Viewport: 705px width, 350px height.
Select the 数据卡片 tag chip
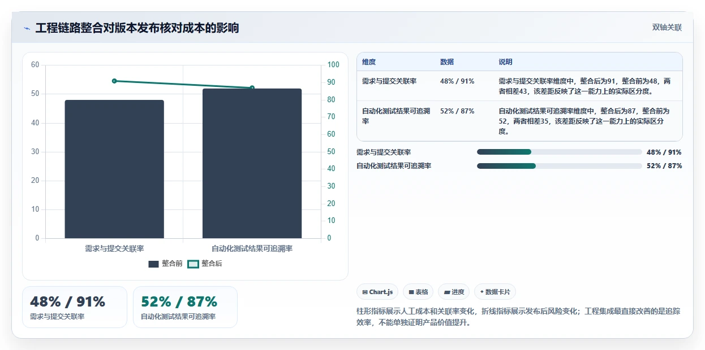(x=495, y=292)
